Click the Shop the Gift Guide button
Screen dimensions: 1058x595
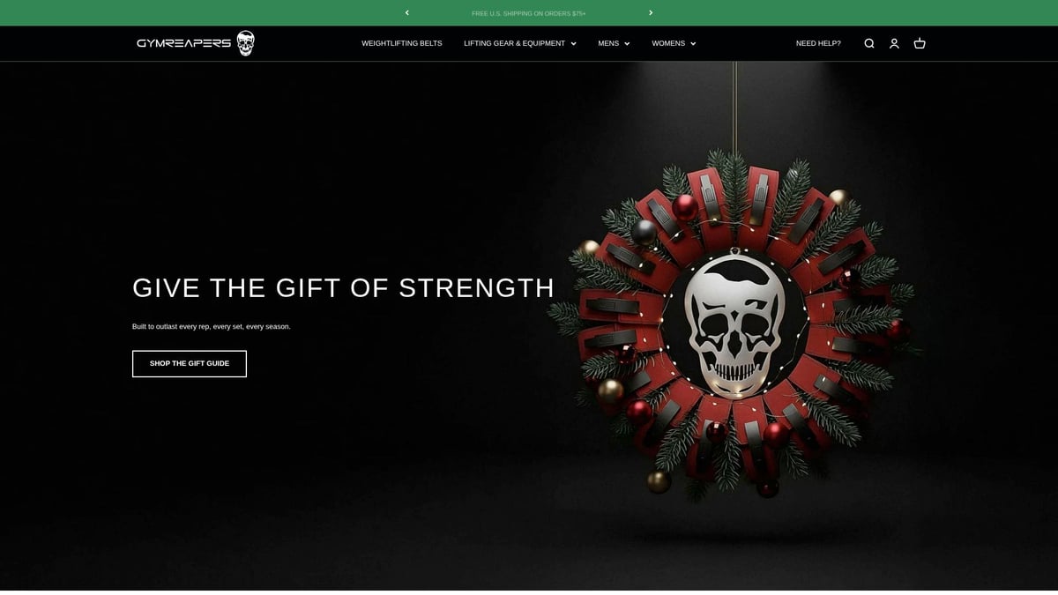(190, 363)
